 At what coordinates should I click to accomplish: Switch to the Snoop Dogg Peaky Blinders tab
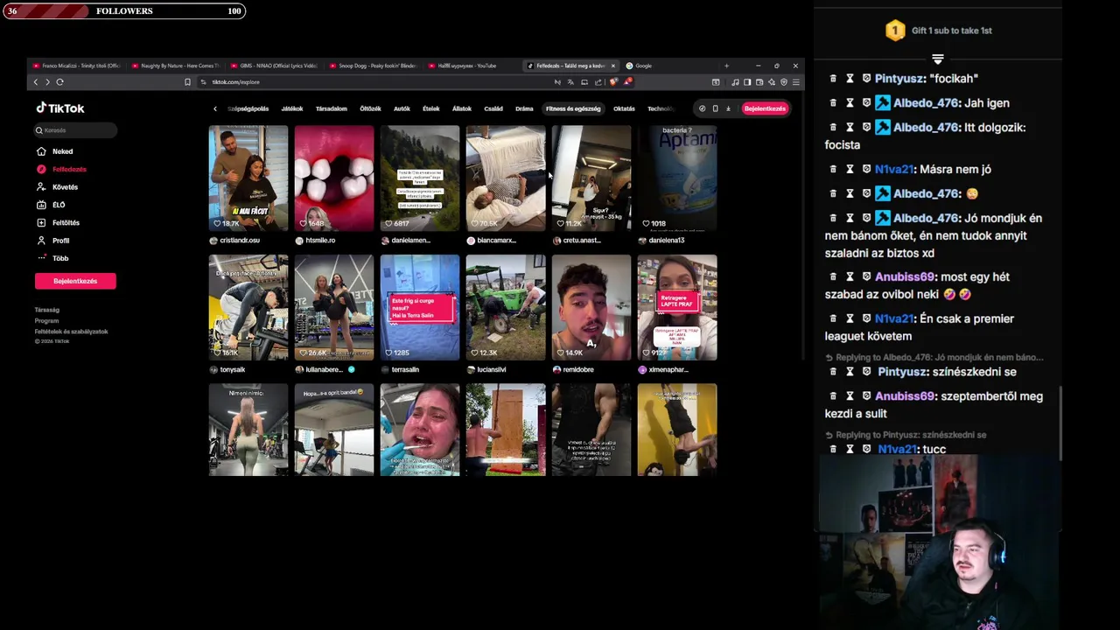[x=373, y=66]
